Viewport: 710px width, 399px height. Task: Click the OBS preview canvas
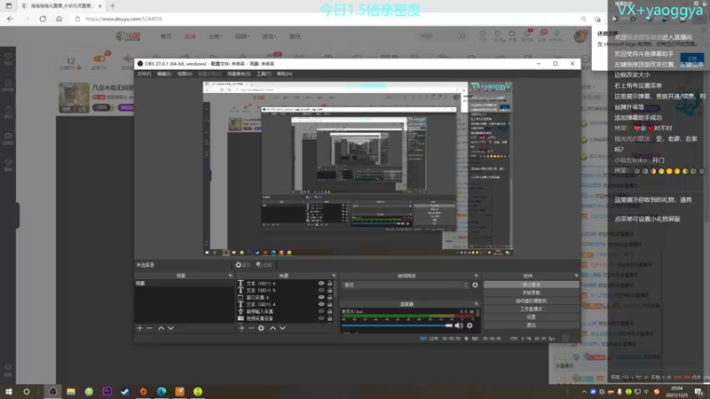(358, 168)
